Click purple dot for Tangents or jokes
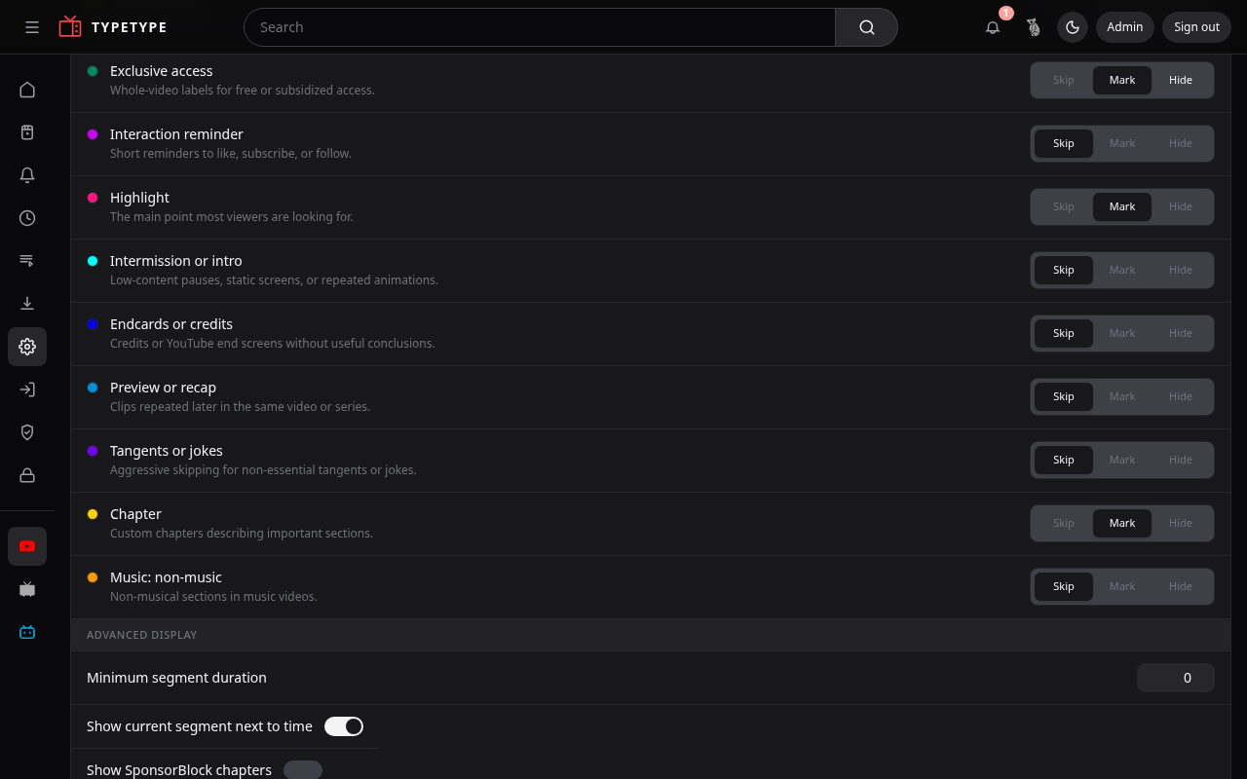 point(93,451)
